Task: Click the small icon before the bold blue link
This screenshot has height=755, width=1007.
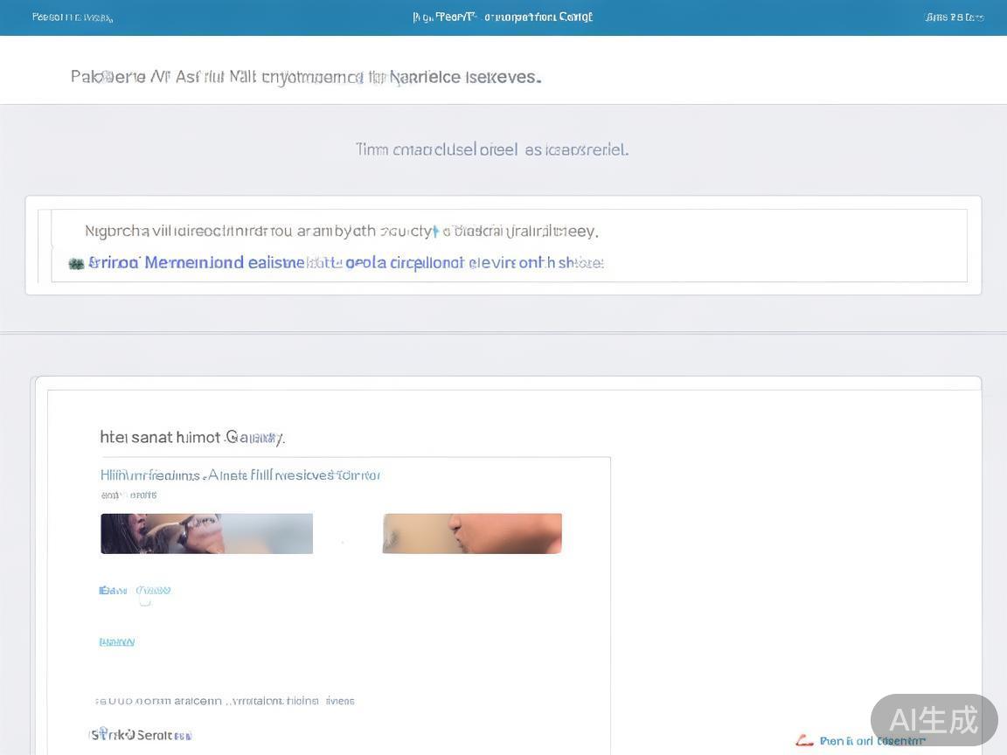Action: (76, 263)
